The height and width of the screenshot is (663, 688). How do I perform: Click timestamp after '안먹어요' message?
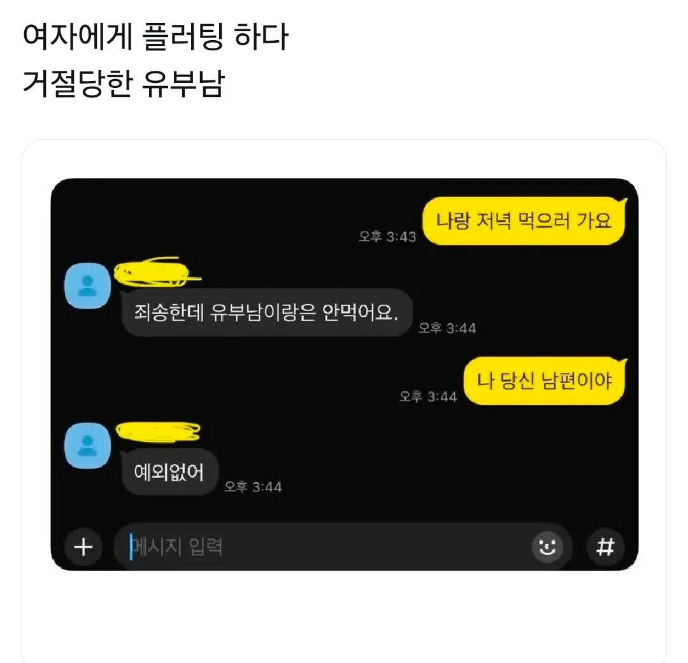(447, 328)
